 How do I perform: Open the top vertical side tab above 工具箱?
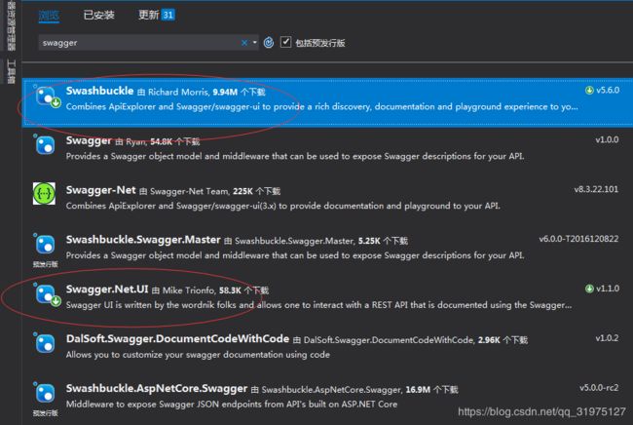11,26
